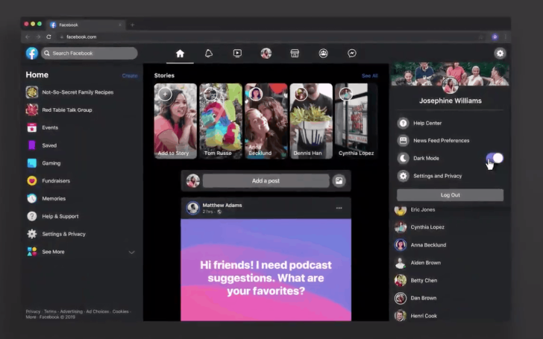View Dennis Han's story

(x=311, y=121)
